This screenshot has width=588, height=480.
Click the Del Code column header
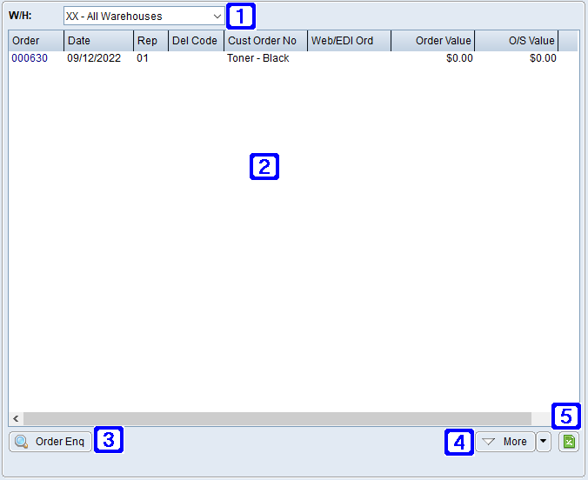196,41
